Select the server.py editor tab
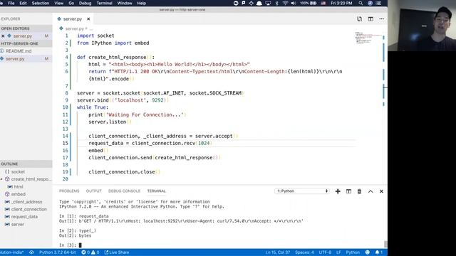Screen dimensions: 456x256 click(73, 19)
